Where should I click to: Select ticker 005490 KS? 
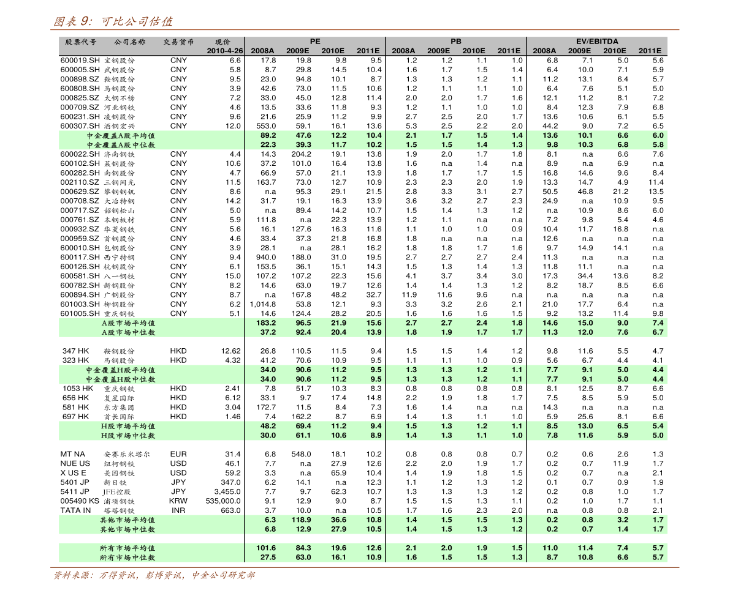tap(80, 501)
